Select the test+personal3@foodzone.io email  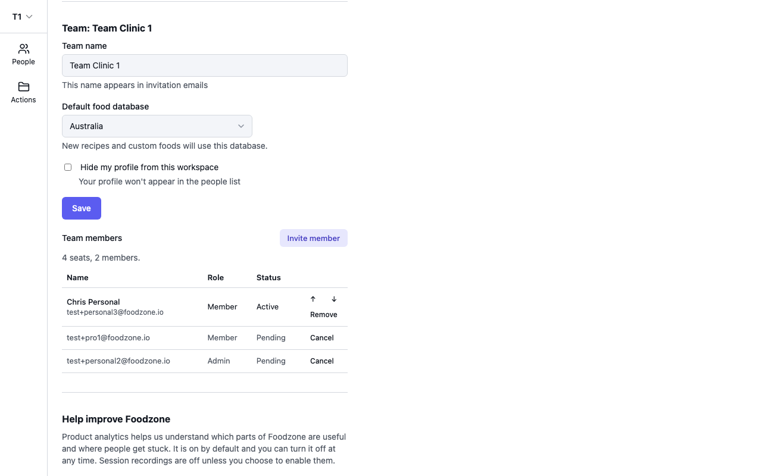[x=115, y=312]
